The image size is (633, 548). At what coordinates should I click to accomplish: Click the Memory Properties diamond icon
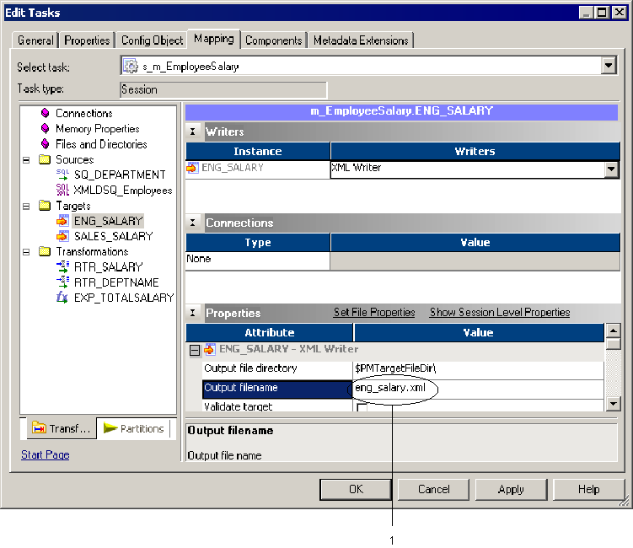tap(45, 129)
